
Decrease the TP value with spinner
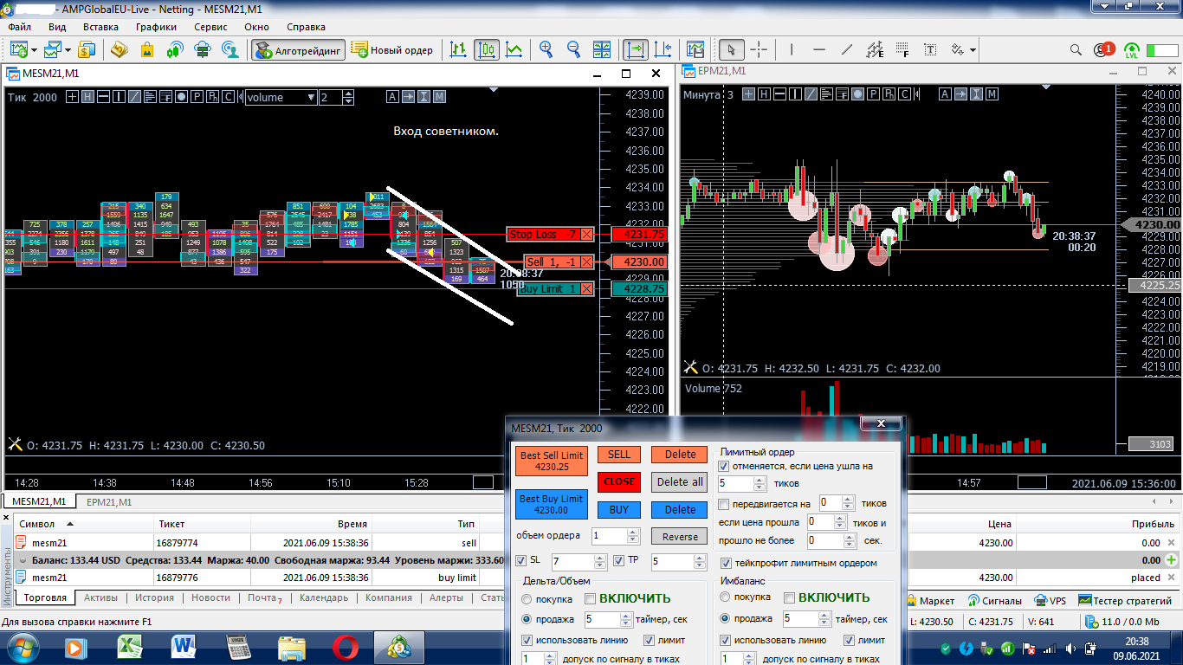pyautogui.click(x=699, y=566)
